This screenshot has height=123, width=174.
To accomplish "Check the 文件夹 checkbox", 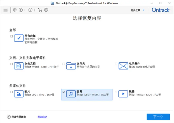I will pos(64,64).
